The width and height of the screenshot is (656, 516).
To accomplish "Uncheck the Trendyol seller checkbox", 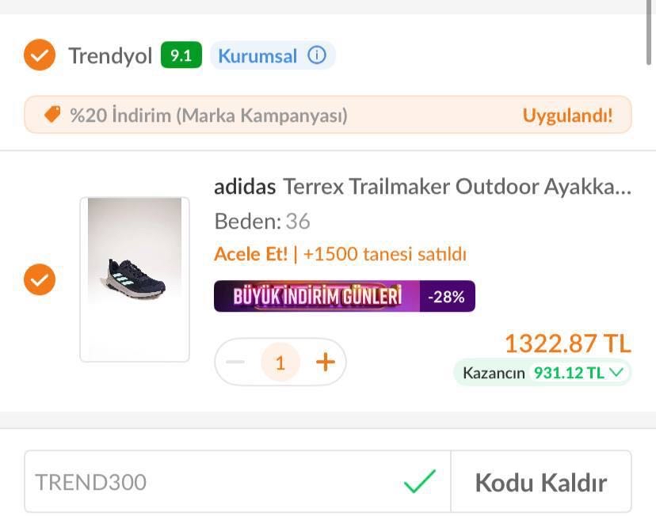I will tap(40, 56).
